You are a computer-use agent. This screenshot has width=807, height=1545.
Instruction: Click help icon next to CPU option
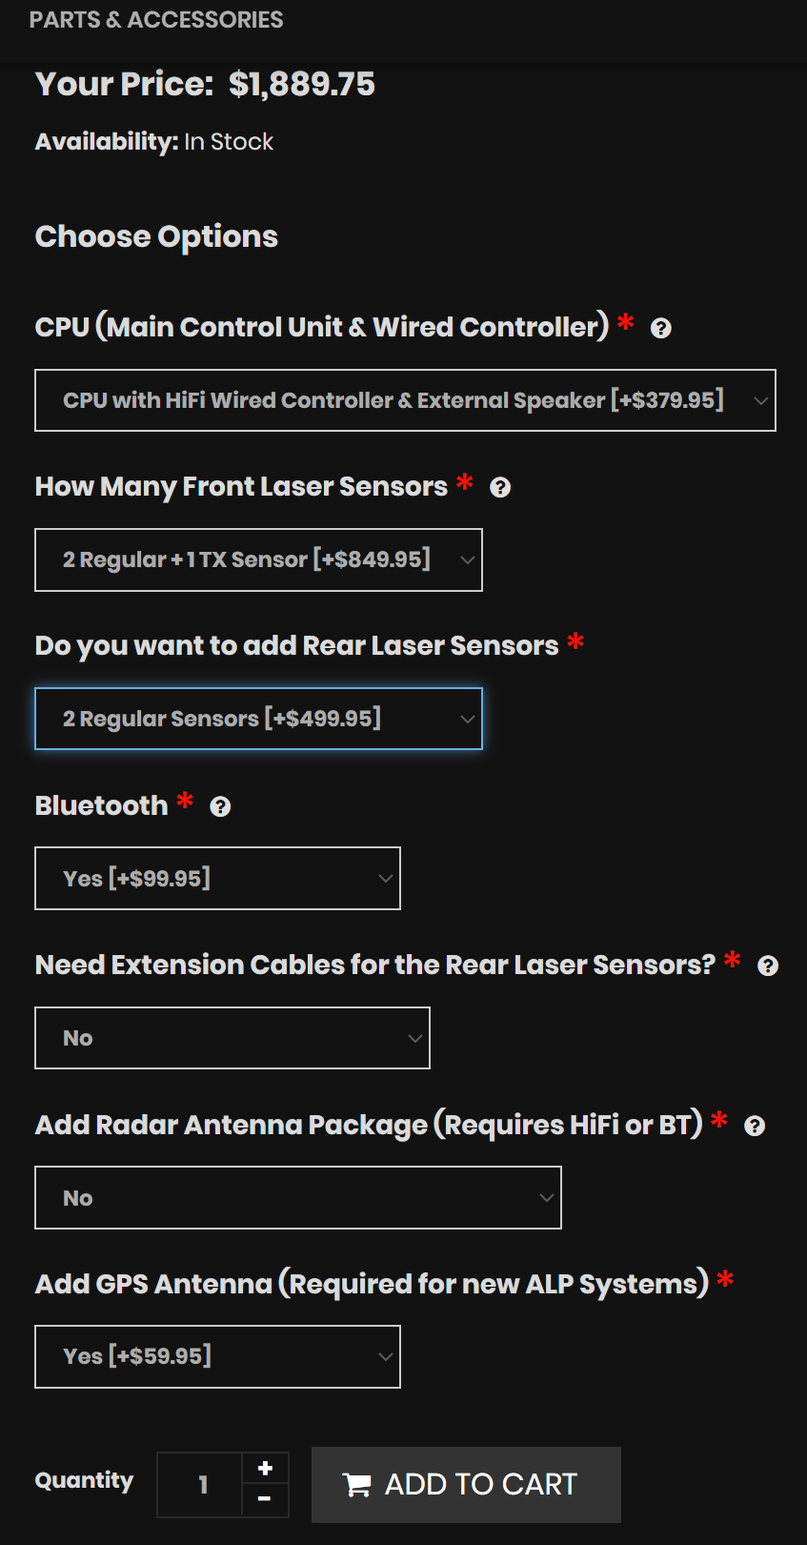point(660,329)
